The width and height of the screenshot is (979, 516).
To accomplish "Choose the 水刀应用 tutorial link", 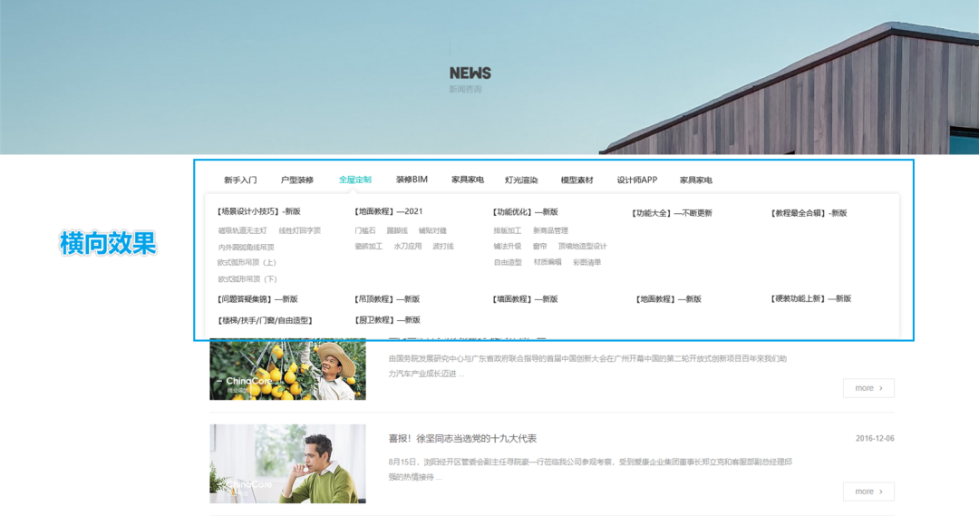I will click(408, 247).
